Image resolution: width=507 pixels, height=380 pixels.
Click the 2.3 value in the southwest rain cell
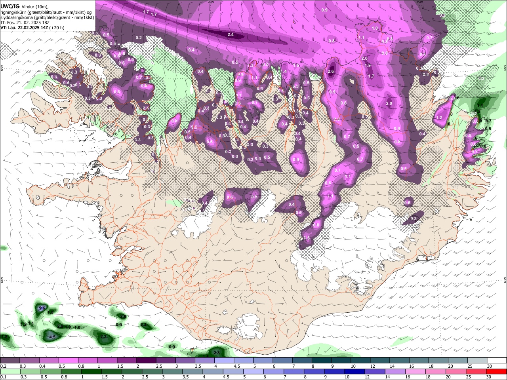[103, 336]
